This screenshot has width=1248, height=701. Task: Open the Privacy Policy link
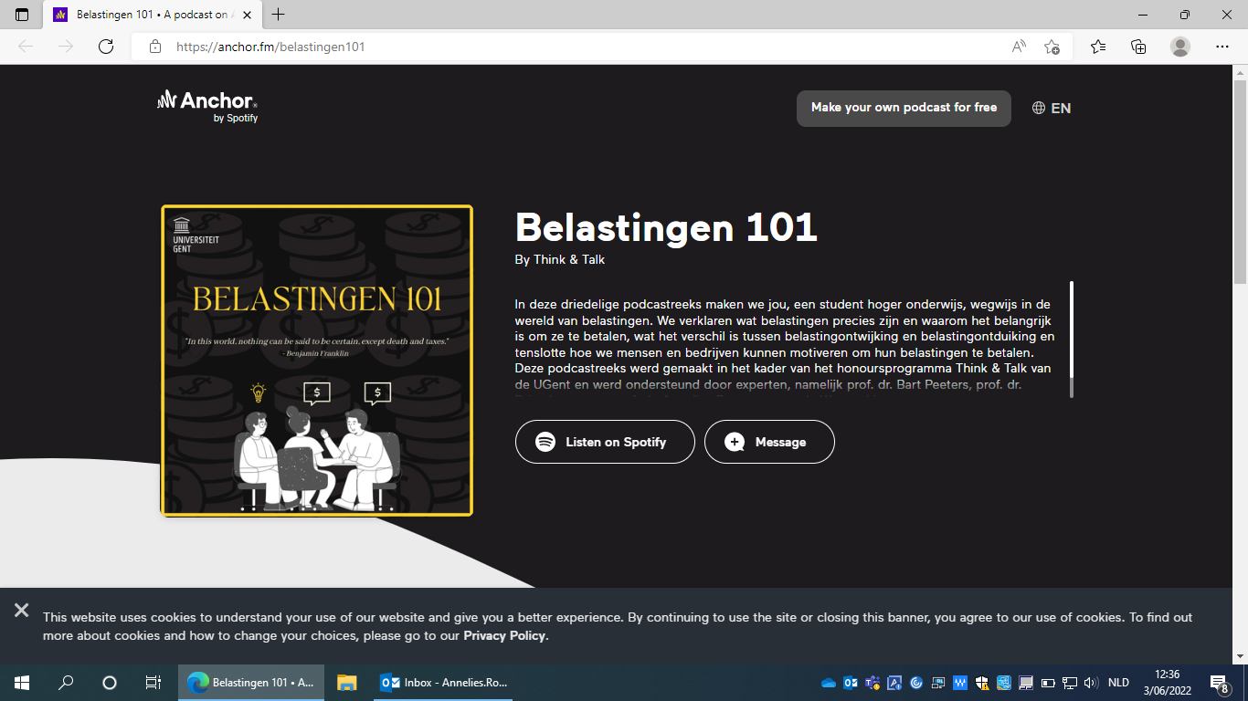504,635
